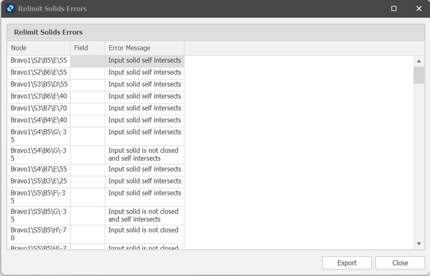This screenshot has width=430, height=276.
Task: Select node Bravo1\S5\B3\E\25 row
Action: [x=38, y=181]
